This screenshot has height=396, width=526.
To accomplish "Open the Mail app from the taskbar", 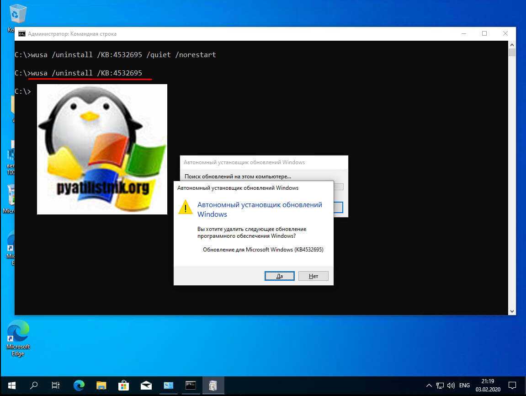I will 146,385.
